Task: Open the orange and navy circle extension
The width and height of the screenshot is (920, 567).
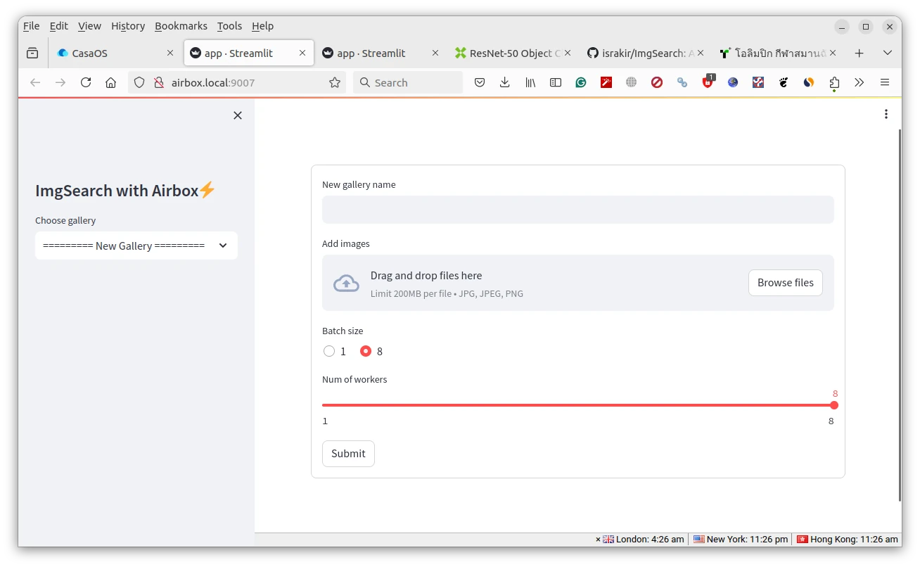Action: (x=809, y=82)
